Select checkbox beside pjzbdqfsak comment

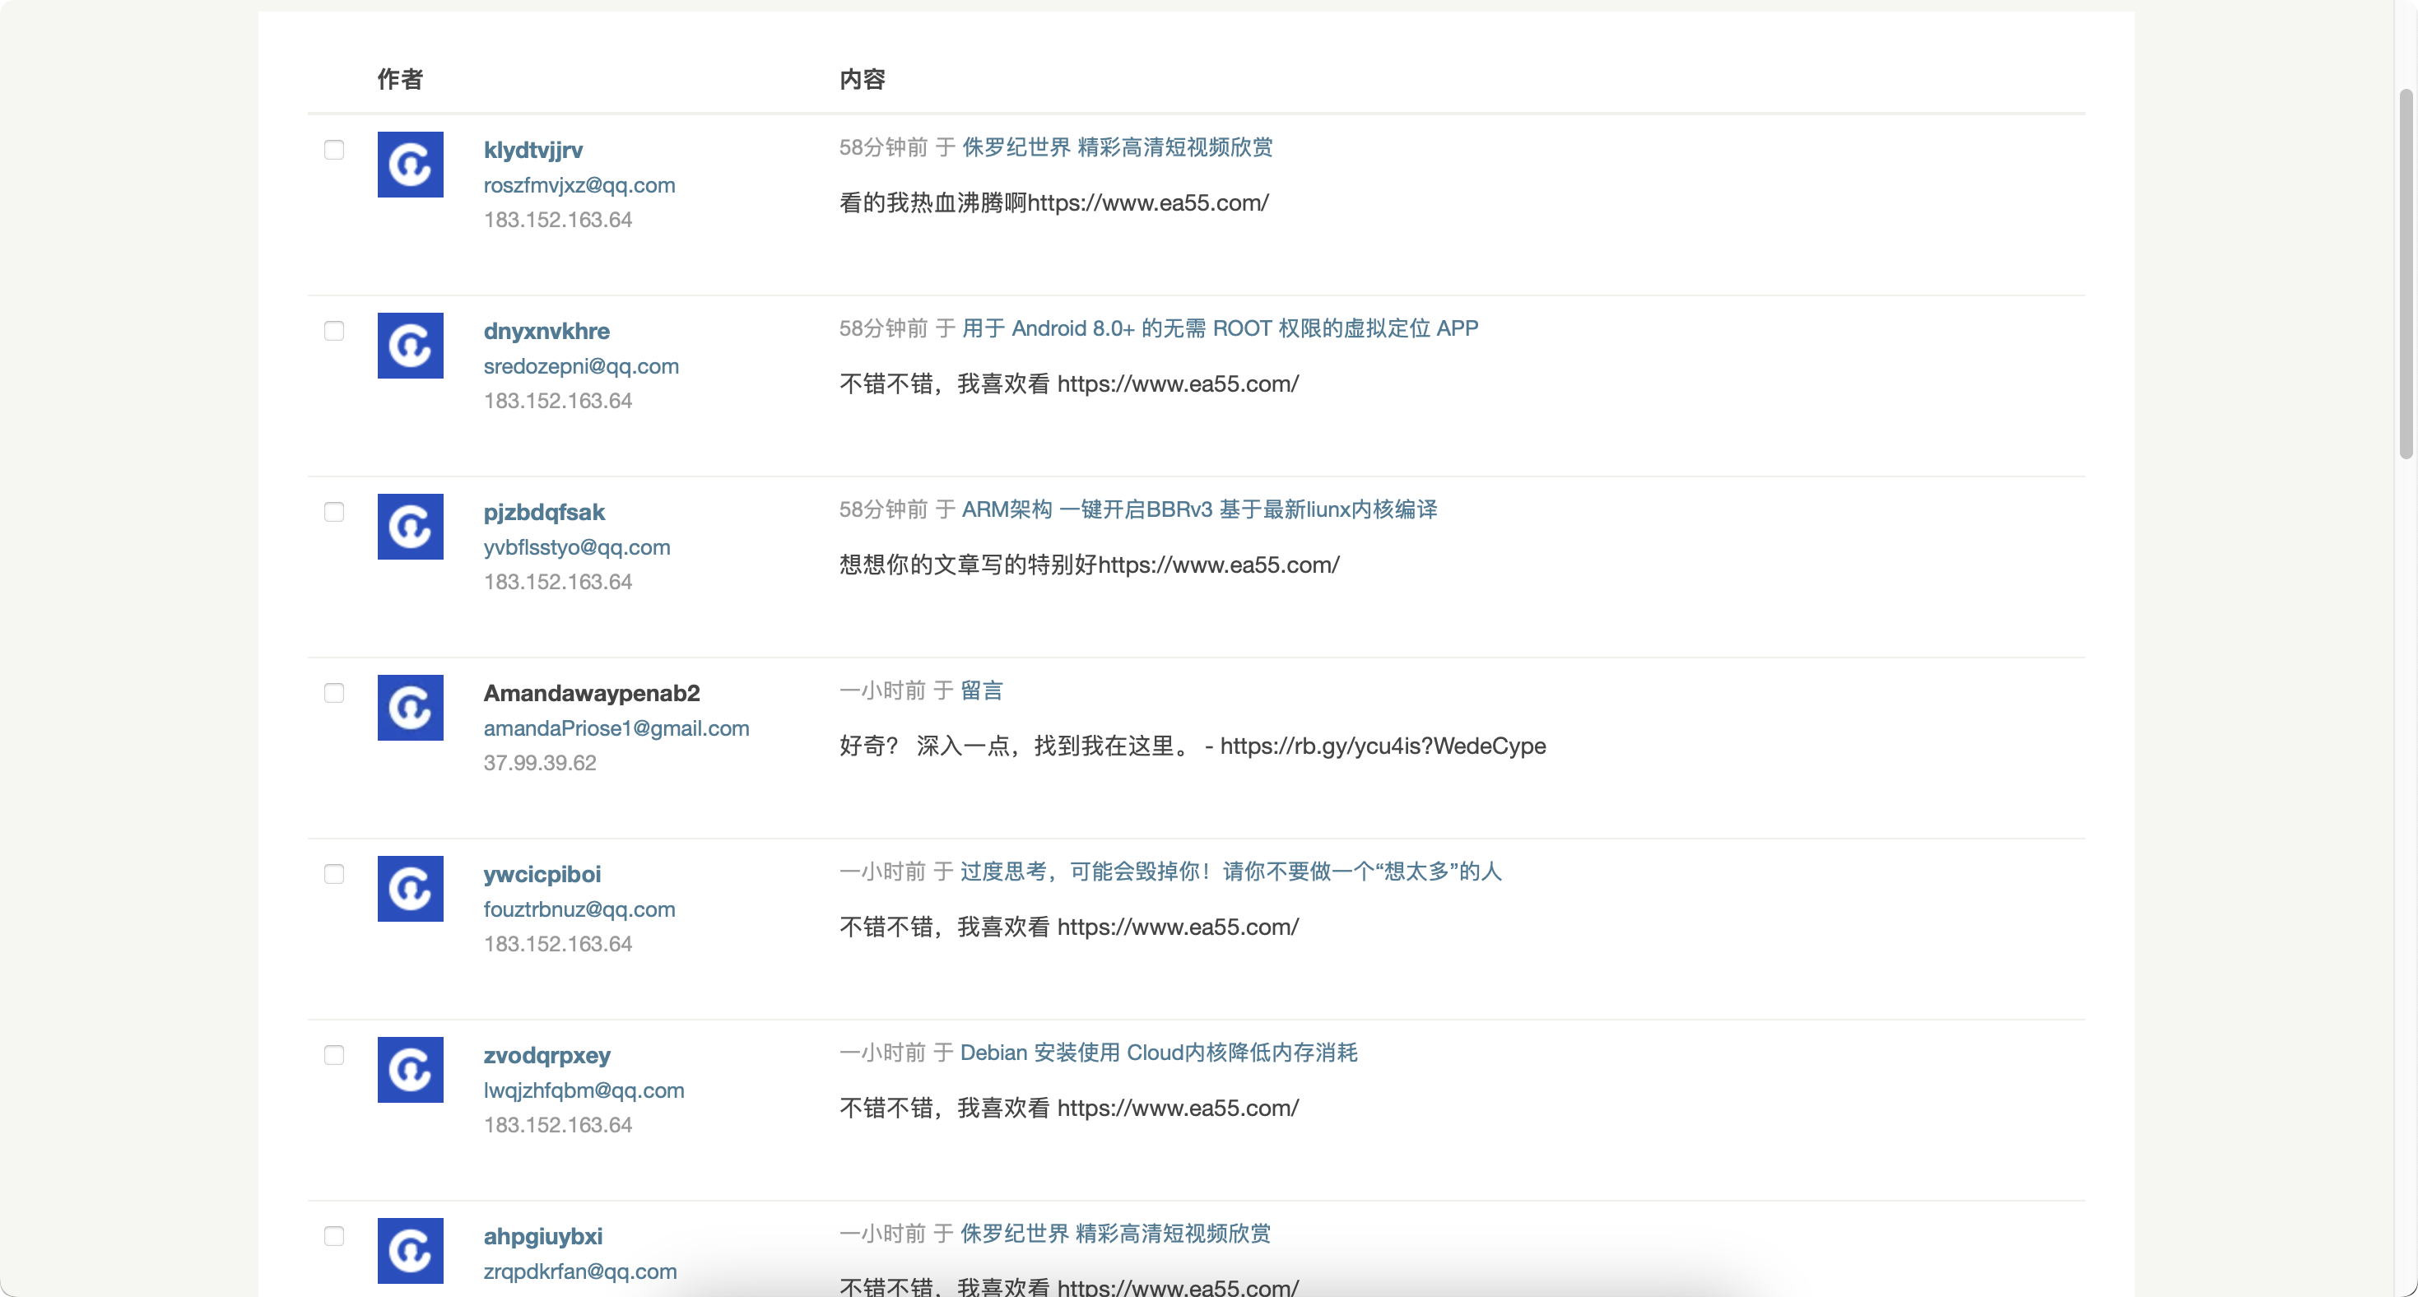coord(334,513)
